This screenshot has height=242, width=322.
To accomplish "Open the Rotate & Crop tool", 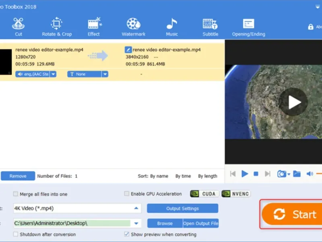I will (57, 27).
